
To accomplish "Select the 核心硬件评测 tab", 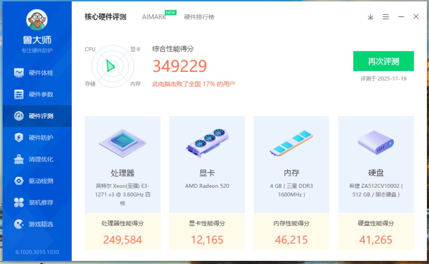I will (105, 17).
